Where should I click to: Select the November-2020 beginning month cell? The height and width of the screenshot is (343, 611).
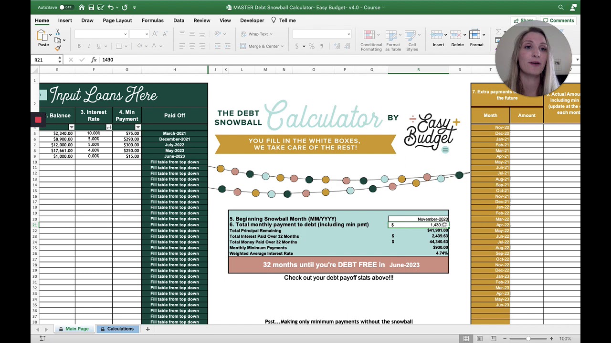pyautogui.click(x=418, y=219)
